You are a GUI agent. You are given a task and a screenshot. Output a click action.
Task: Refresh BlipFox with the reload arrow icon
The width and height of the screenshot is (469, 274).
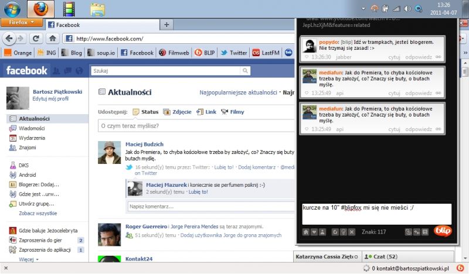tap(335, 232)
